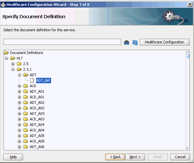
Task: Go Back to previous wizard step
Action: pos(115,157)
